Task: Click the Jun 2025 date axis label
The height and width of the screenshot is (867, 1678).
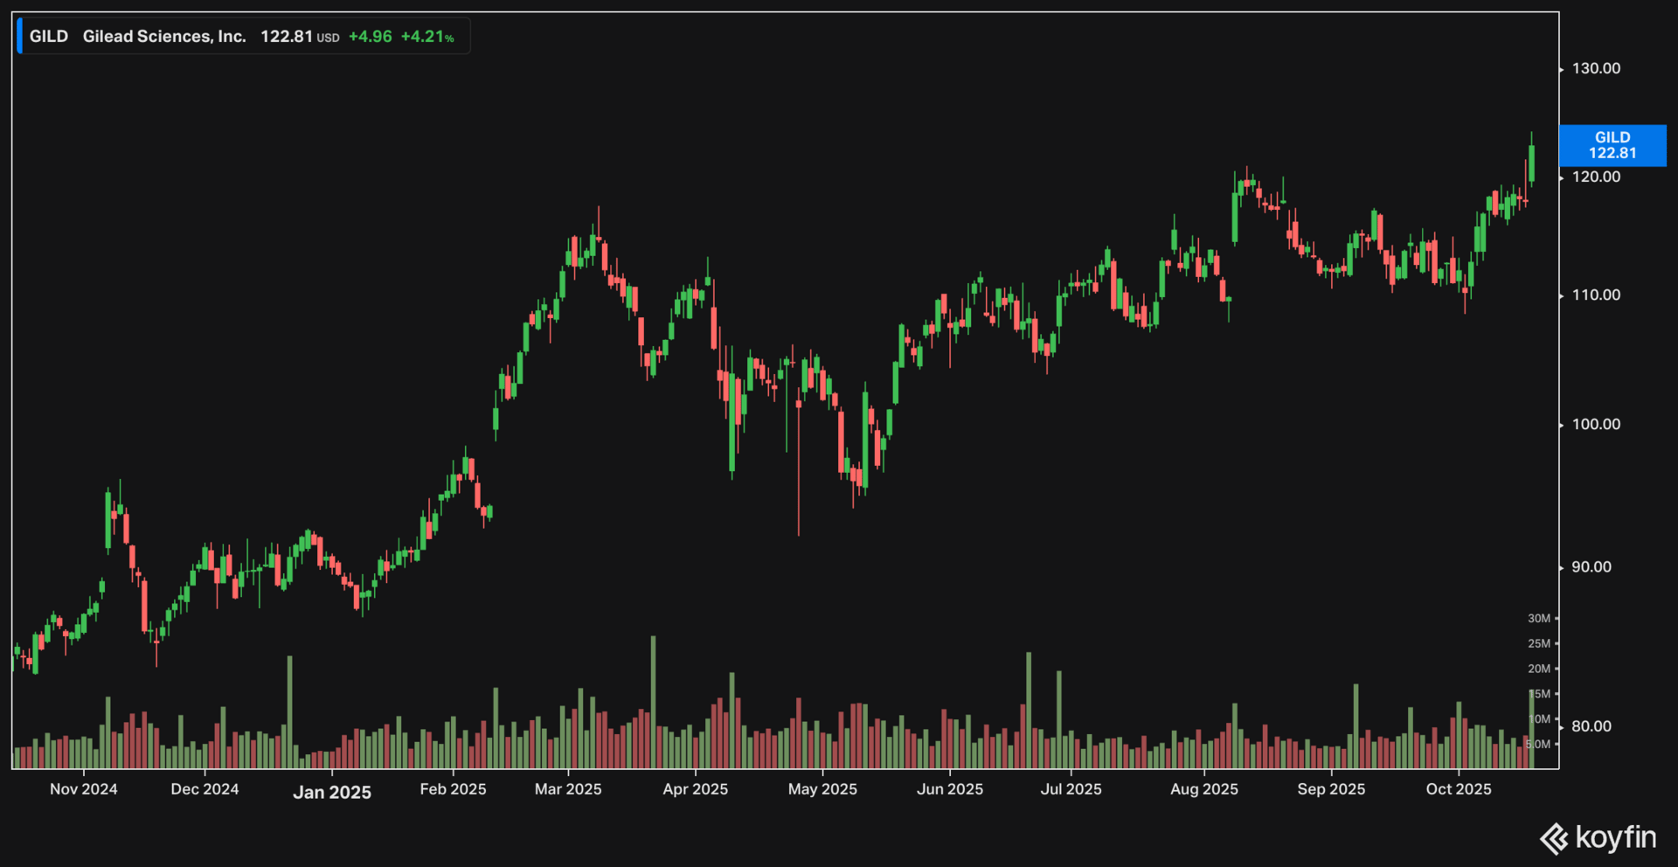Action: pos(950,789)
